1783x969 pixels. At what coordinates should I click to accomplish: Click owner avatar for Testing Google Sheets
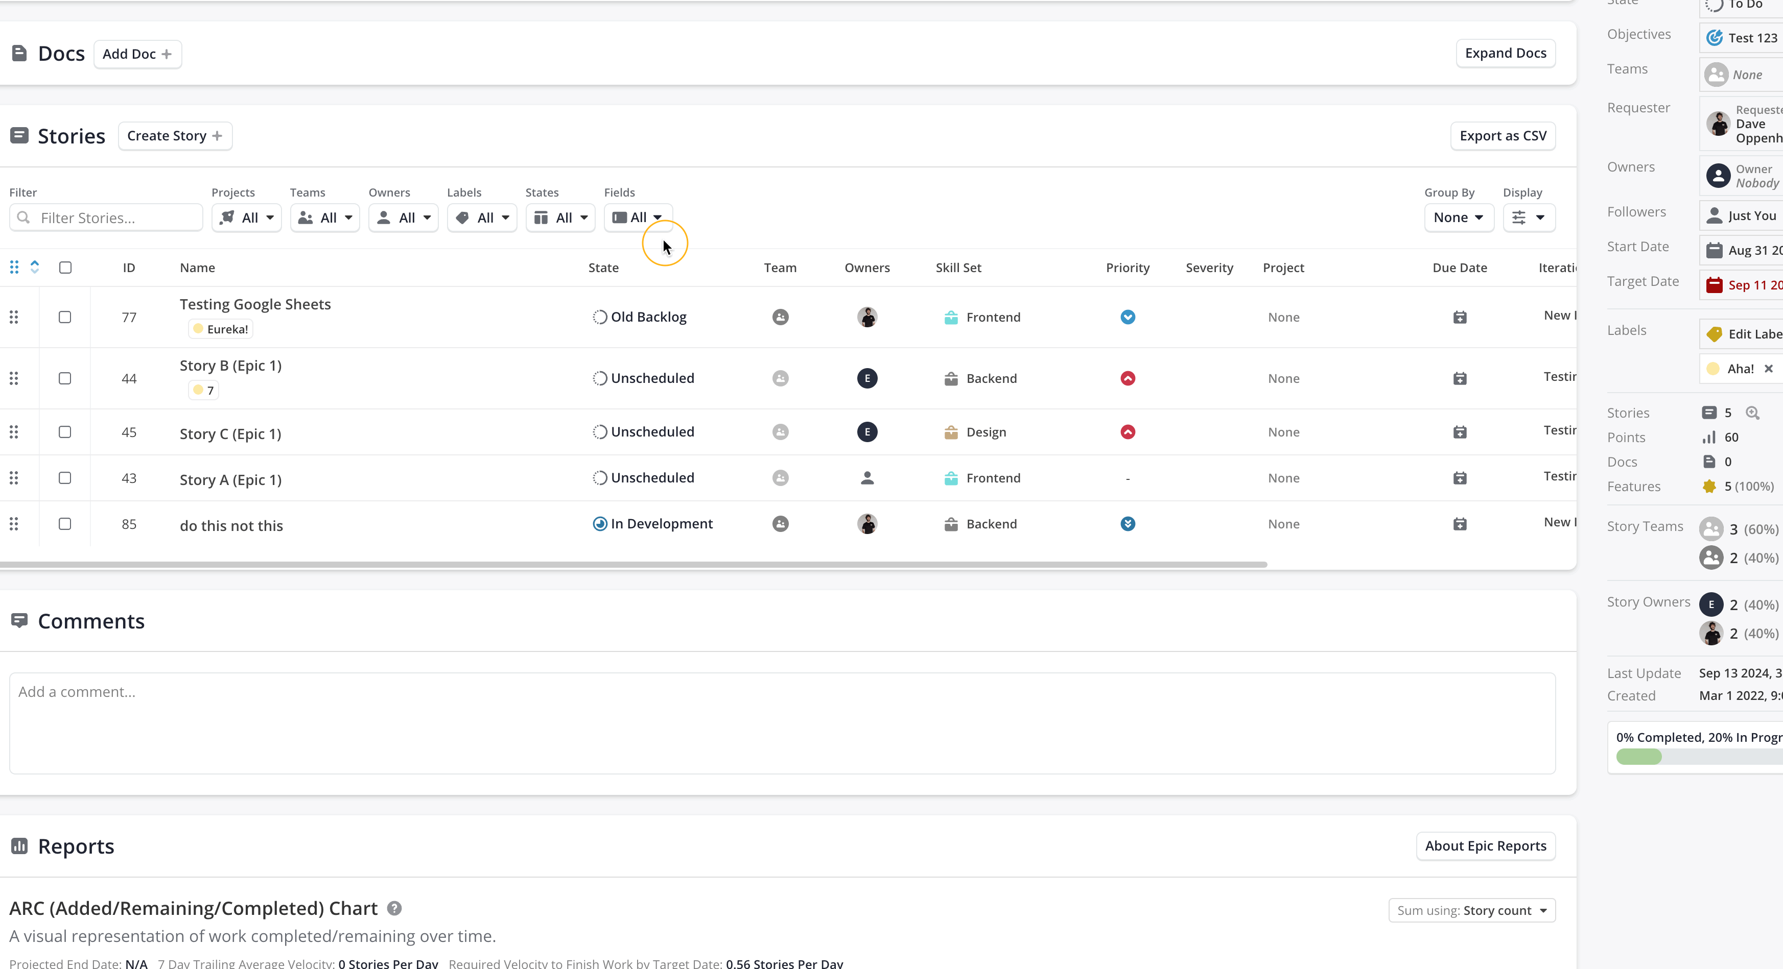pos(867,317)
